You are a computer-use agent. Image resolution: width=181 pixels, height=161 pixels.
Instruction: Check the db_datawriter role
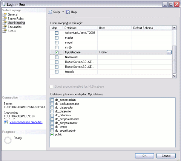52,111
